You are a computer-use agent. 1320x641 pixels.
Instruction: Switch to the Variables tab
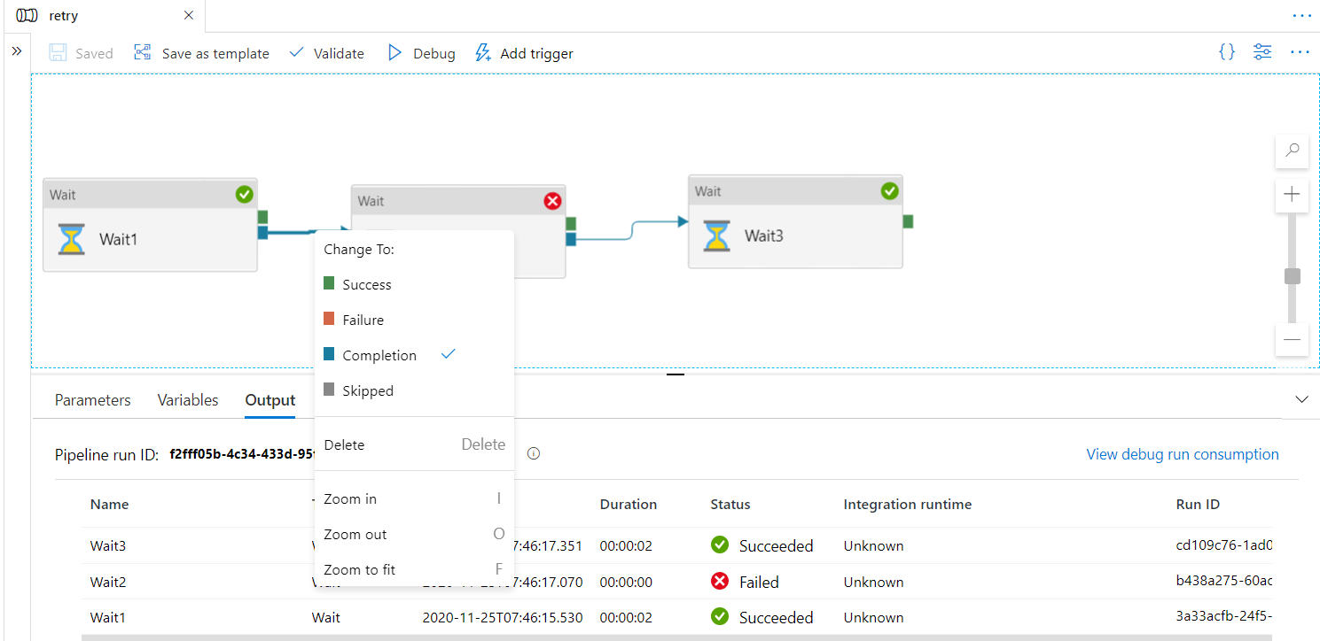pos(188,400)
